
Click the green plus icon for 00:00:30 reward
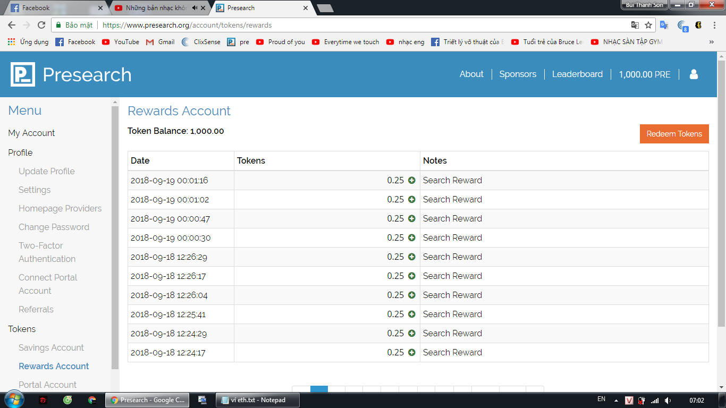pos(412,237)
